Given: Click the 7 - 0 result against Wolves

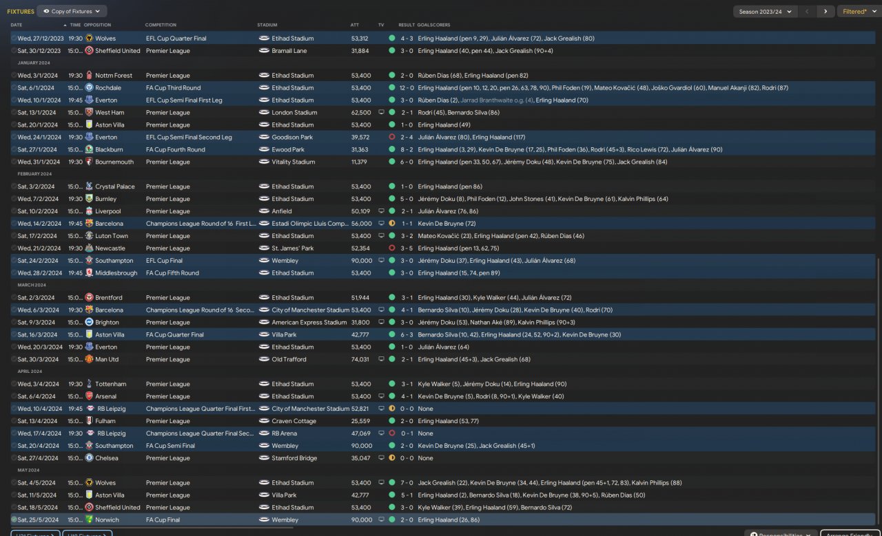Looking at the screenshot, I should tap(407, 483).
